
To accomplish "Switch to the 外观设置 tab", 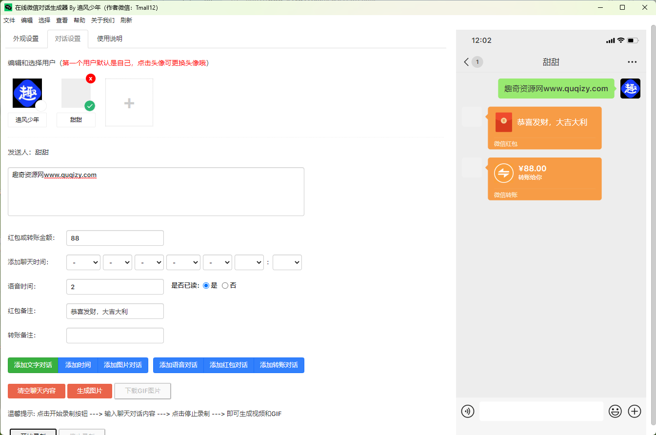I will [x=26, y=39].
